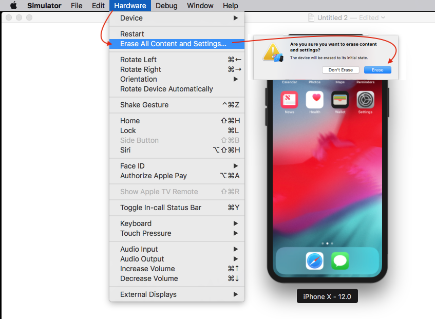Click the Reminders app label

pos(365,82)
